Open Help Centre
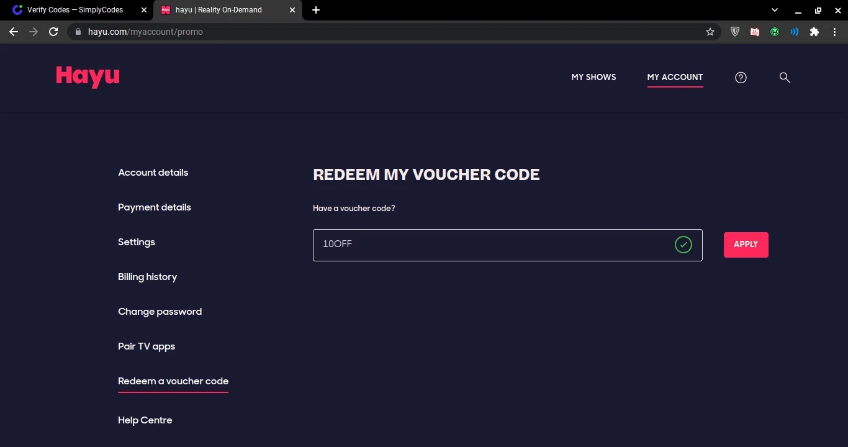 [145, 420]
